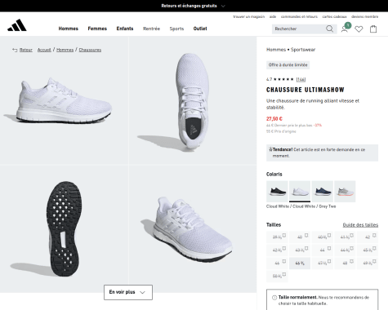Go to Accueil breadcrumb
Image resolution: width=388 pixels, height=310 pixels.
coord(44,50)
